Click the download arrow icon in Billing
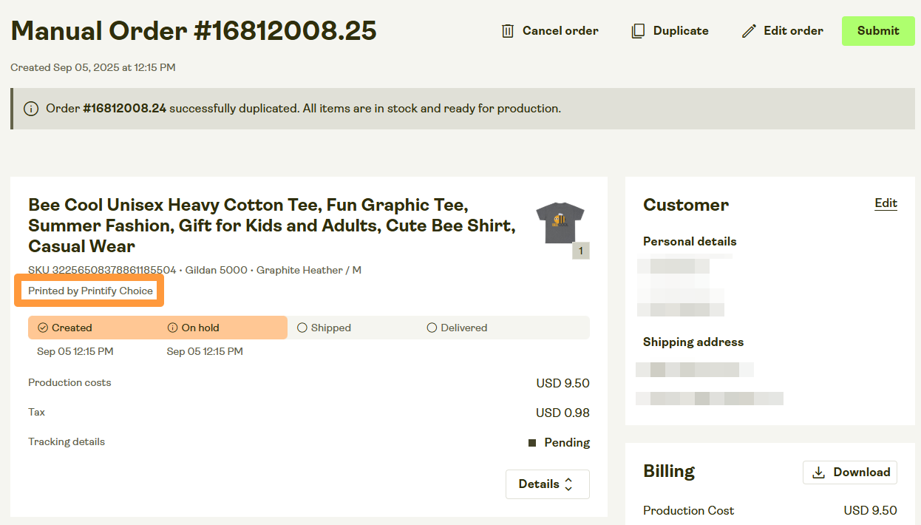This screenshot has width=921, height=525. pyautogui.click(x=818, y=472)
